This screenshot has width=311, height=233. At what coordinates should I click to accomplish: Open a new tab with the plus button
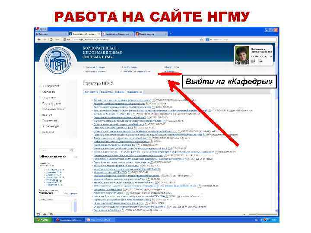click(x=171, y=34)
